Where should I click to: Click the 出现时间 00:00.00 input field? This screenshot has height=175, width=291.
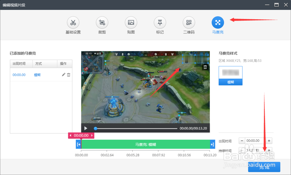[x=255, y=141]
